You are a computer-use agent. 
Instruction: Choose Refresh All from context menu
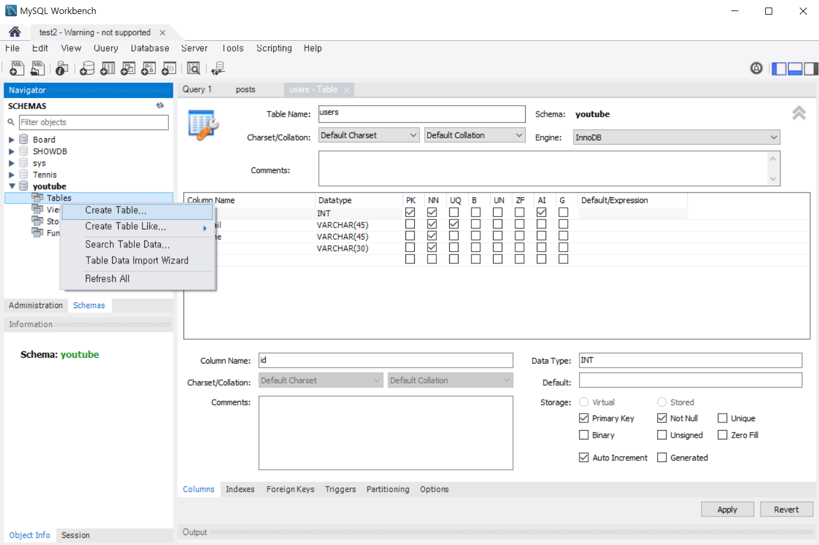138,279
